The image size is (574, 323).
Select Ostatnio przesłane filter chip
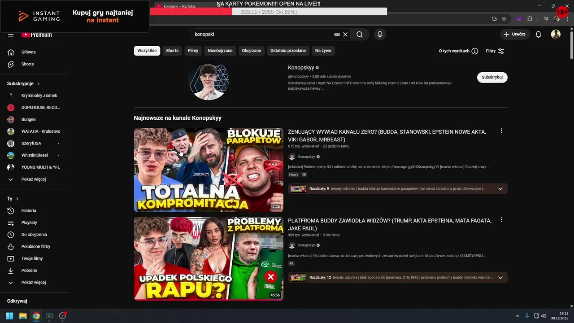click(x=288, y=51)
